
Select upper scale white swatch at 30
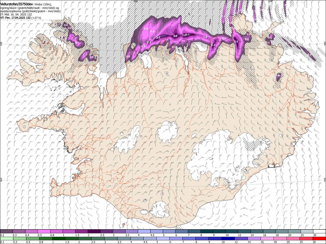319,231
